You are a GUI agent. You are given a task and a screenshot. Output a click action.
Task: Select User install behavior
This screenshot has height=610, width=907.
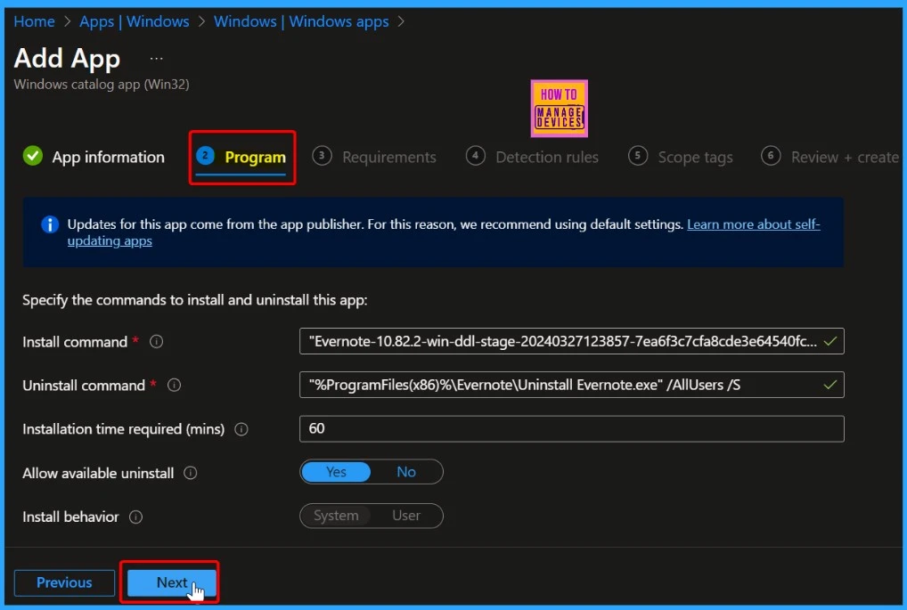[406, 516]
